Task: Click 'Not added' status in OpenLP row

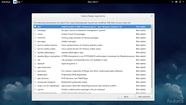Action: (141, 64)
